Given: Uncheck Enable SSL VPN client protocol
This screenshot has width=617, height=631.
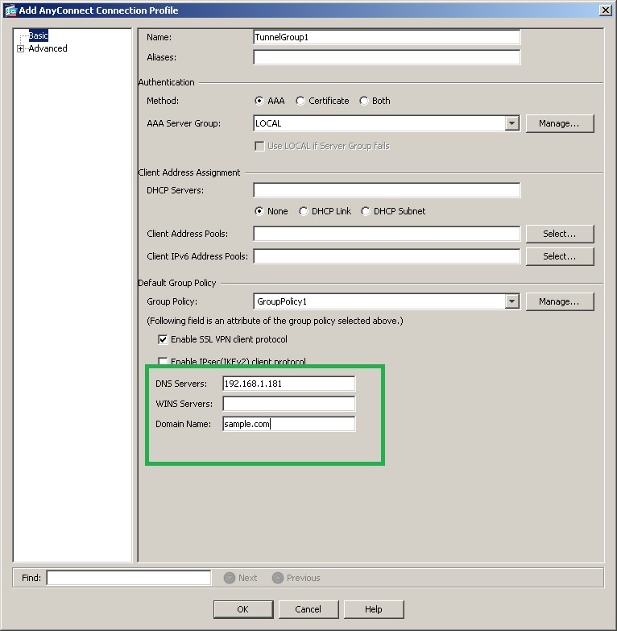Looking at the screenshot, I should [x=163, y=339].
